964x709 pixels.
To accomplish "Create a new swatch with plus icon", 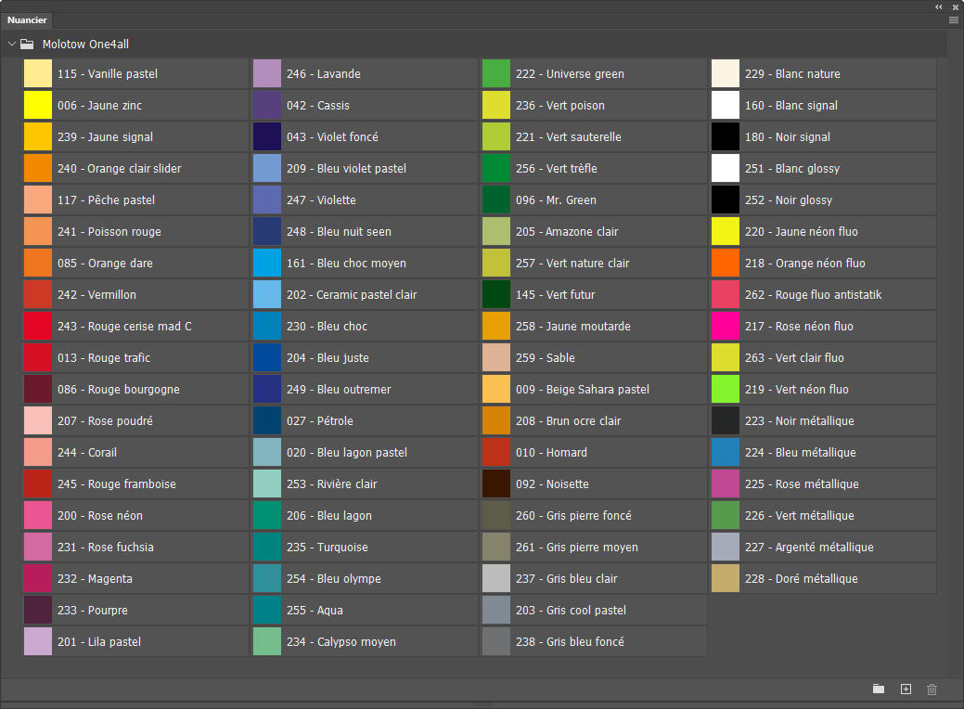I will click(x=906, y=689).
